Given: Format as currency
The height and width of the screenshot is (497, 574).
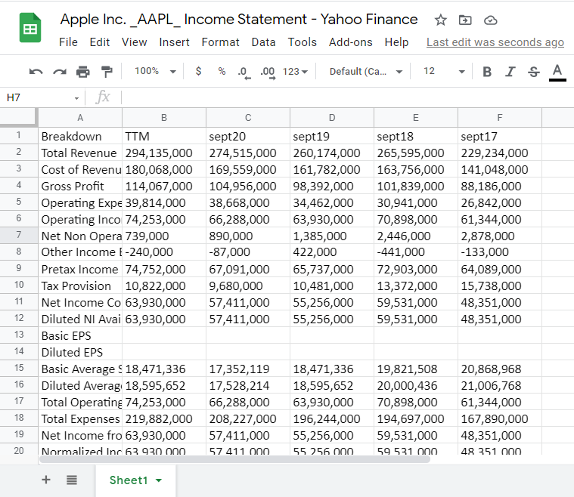Looking at the screenshot, I should pyautogui.click(x=198, y=71).
